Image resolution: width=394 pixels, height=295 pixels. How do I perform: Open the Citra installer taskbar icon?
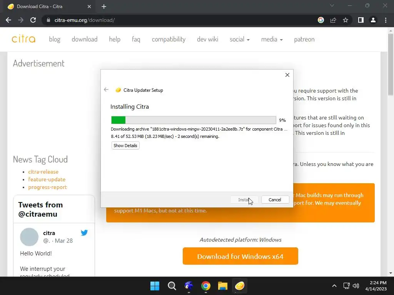click(x=240, y=286)
